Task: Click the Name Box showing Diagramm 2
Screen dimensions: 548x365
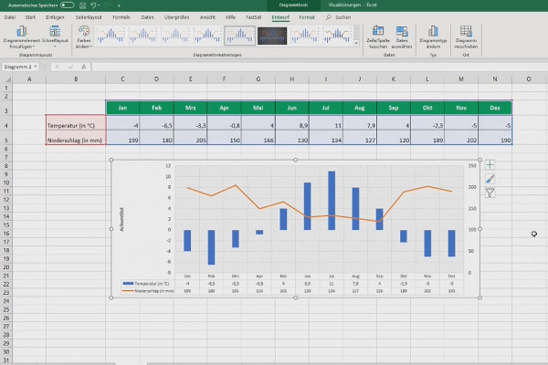Action: pos(17,67)
